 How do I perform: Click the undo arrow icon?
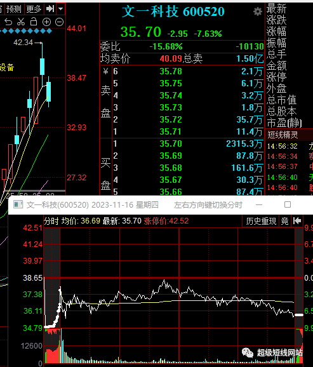pyautogui.click(x=8, y=22)
